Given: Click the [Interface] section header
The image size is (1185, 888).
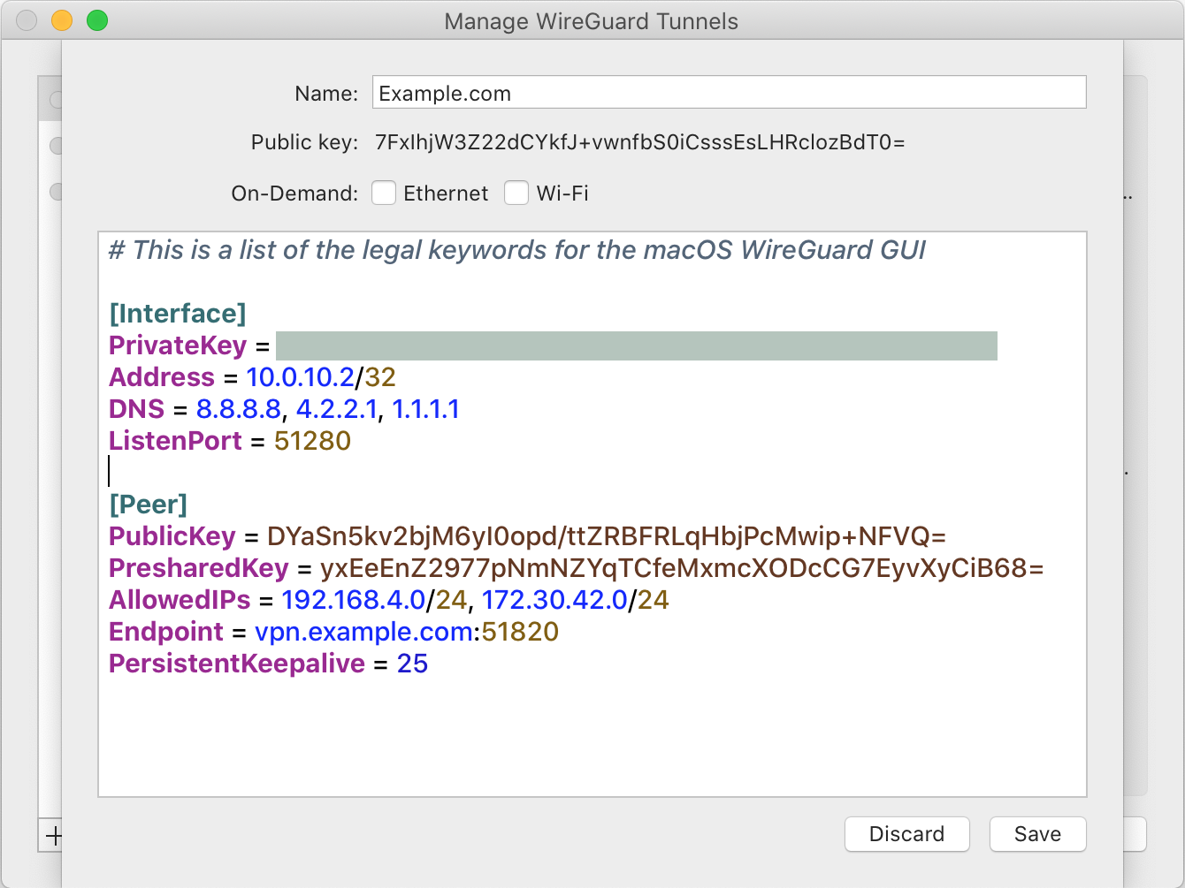Looking at the screenshot, I should click(x=178, y=314).
